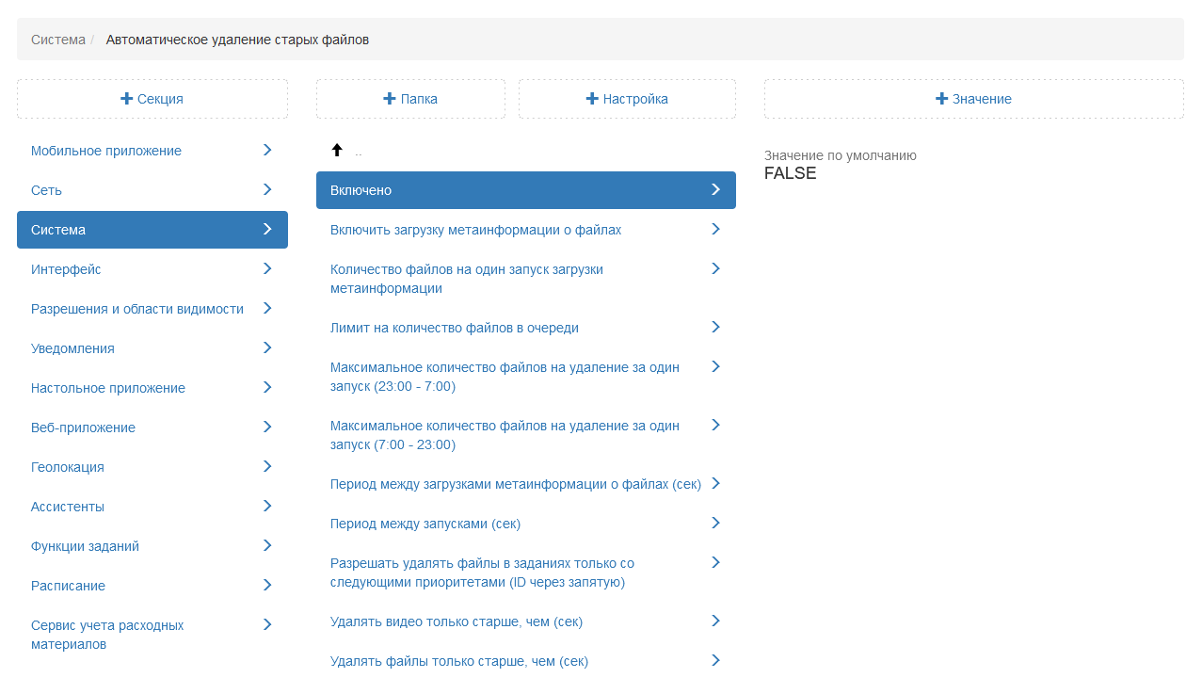
Task: Select Включить загрузку метаинформации о файлах
Action: pyautogui.click(x=475, y=230)
